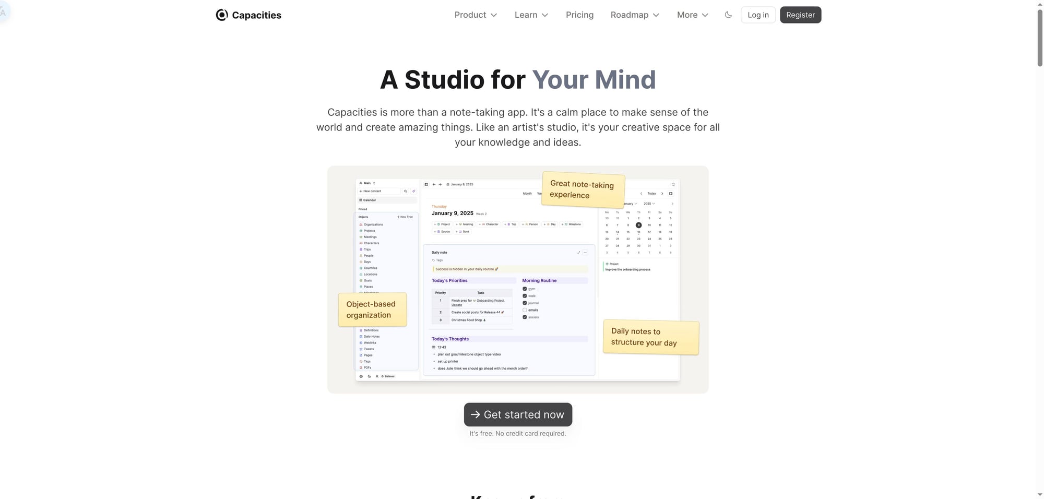Switch to dark mode with moon icon
Image resolution: width=1044 pixels, height=499 pixels.
(728, 15)
